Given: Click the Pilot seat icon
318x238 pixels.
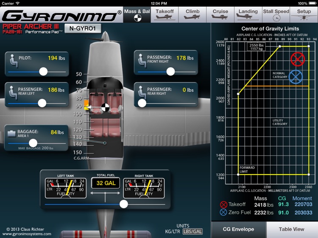Looking at the screenshot, I should pos(14,61).
